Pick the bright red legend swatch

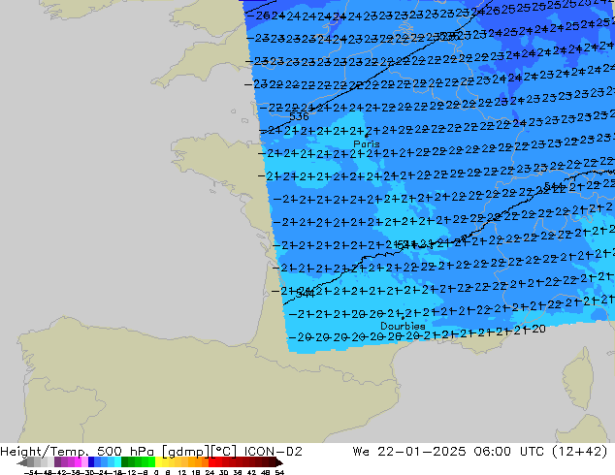coord(211,461)
